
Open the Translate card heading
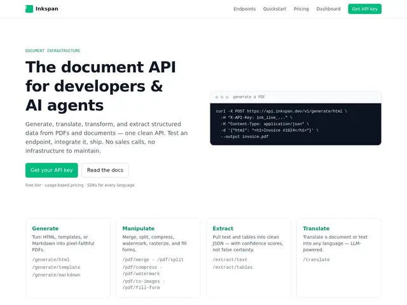click(316, 229)
